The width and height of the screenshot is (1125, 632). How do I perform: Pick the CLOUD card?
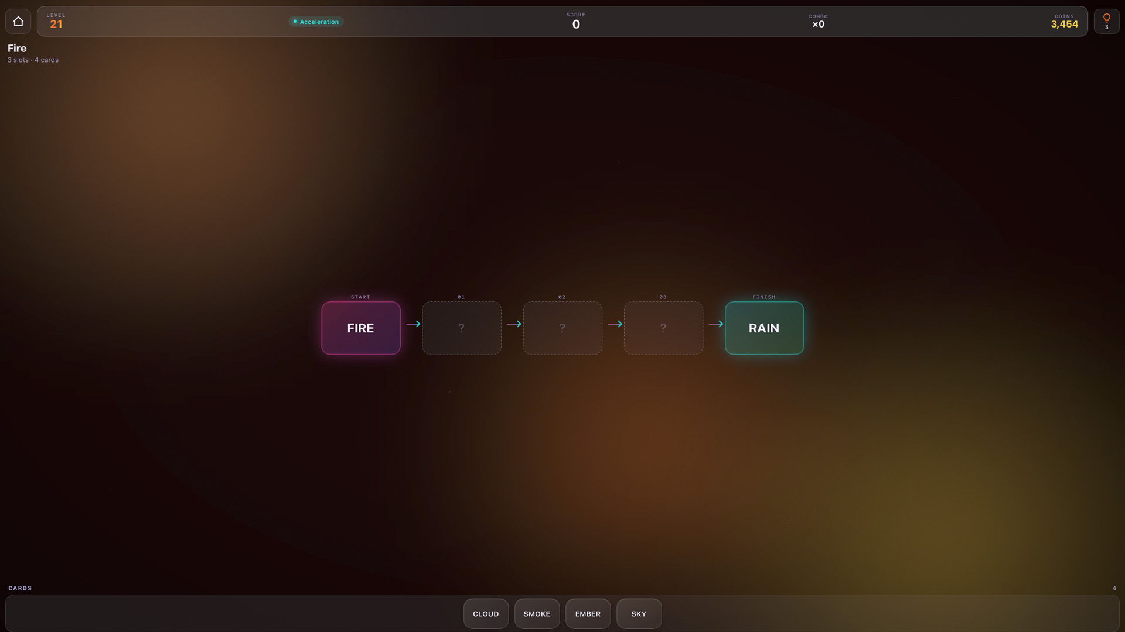pyautogui.click(x=486, y=614)
